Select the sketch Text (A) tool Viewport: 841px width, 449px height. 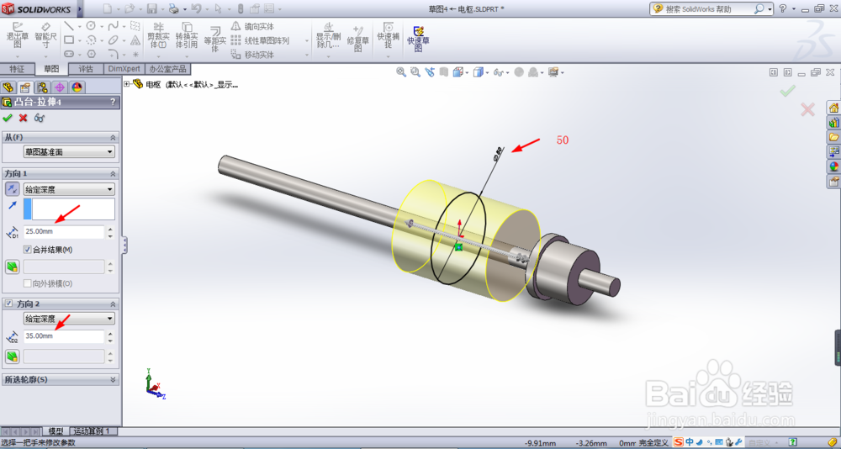135,40
